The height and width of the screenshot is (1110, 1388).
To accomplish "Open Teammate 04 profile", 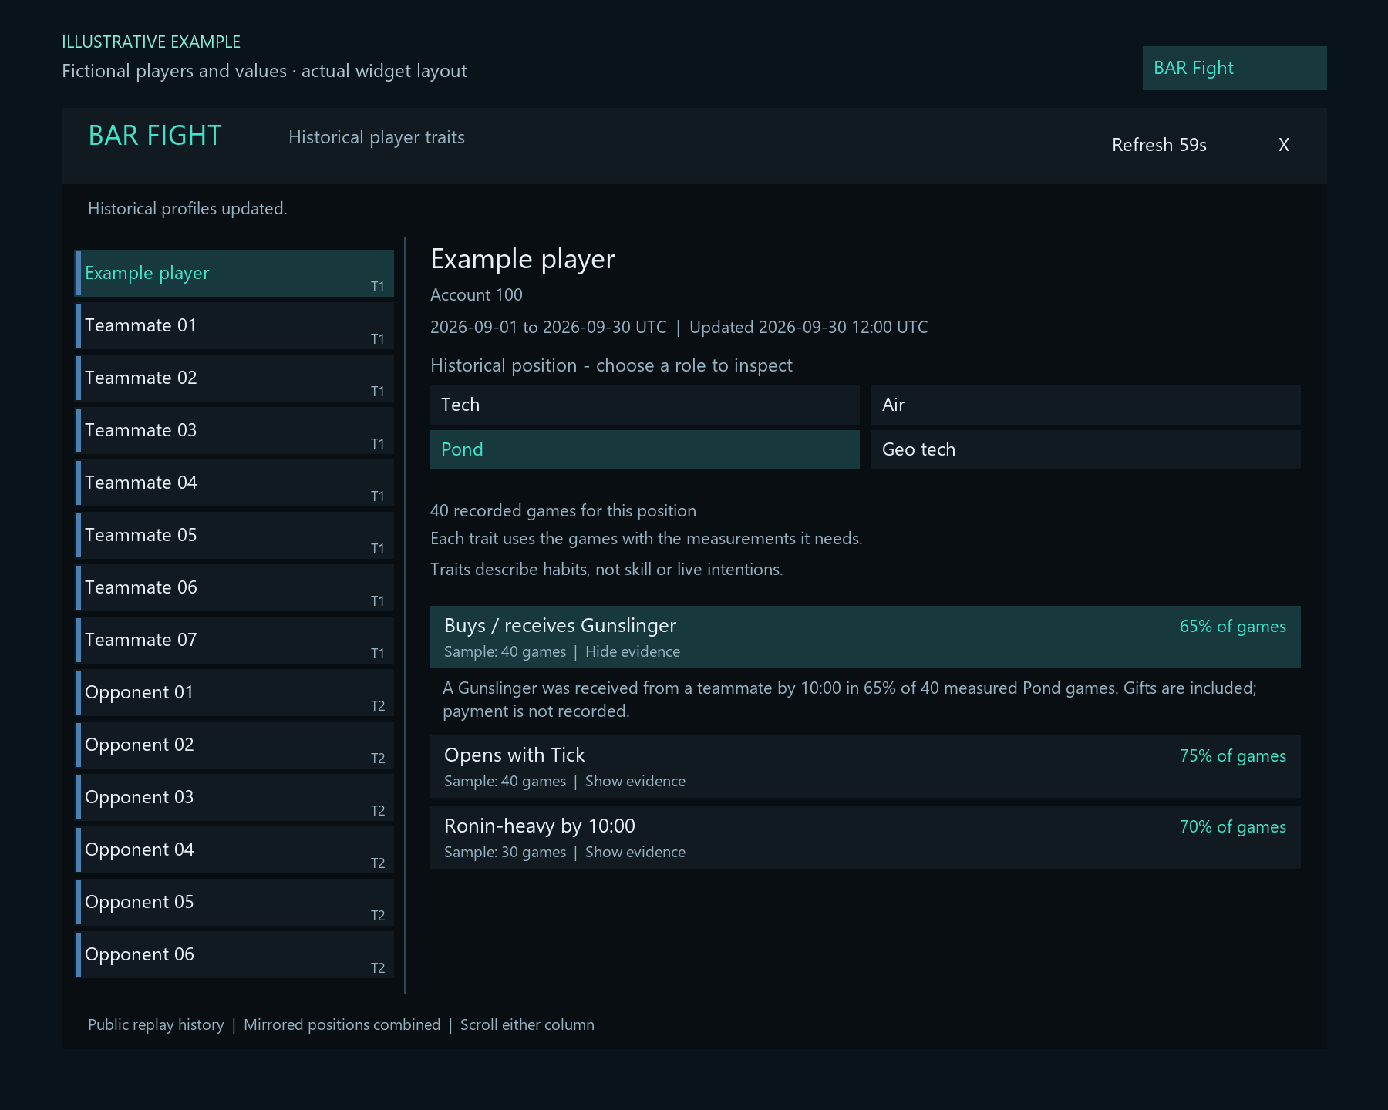I will coord(234,483).
